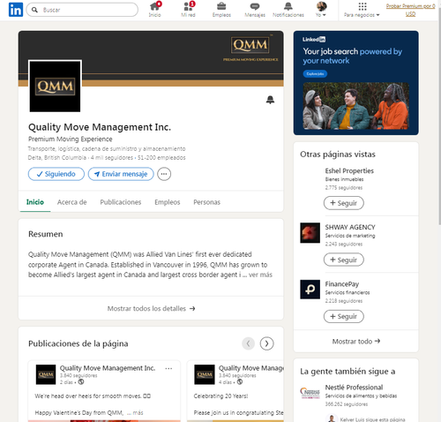Click the previous posts carousel arrow

(249, 343)
